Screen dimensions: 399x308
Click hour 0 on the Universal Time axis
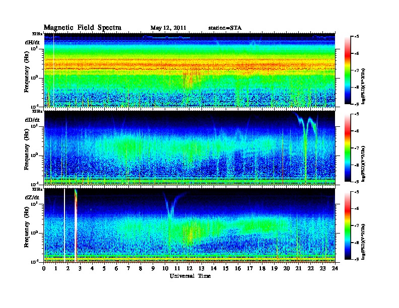[44, 269]
